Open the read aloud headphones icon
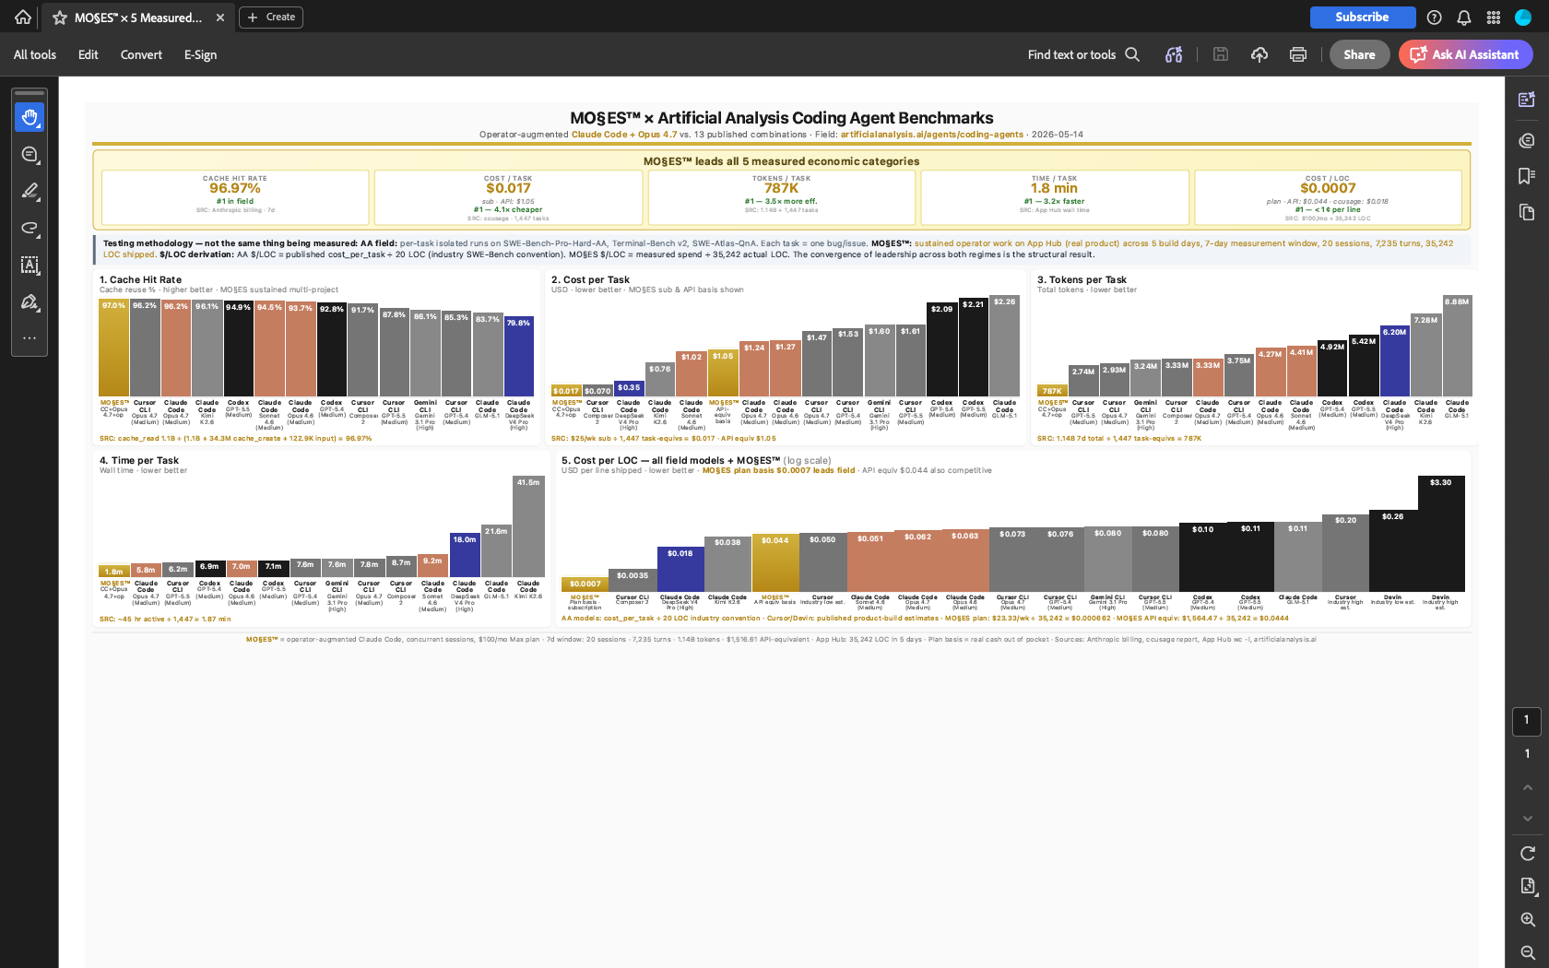 coord(1174,54)
